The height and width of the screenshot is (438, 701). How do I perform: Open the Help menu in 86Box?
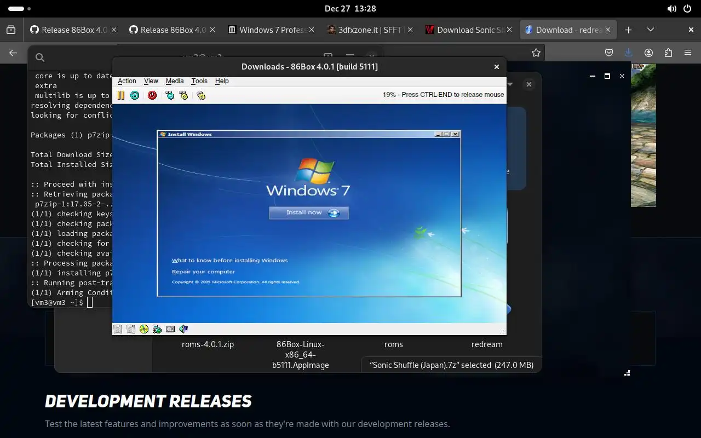(222, 81)
